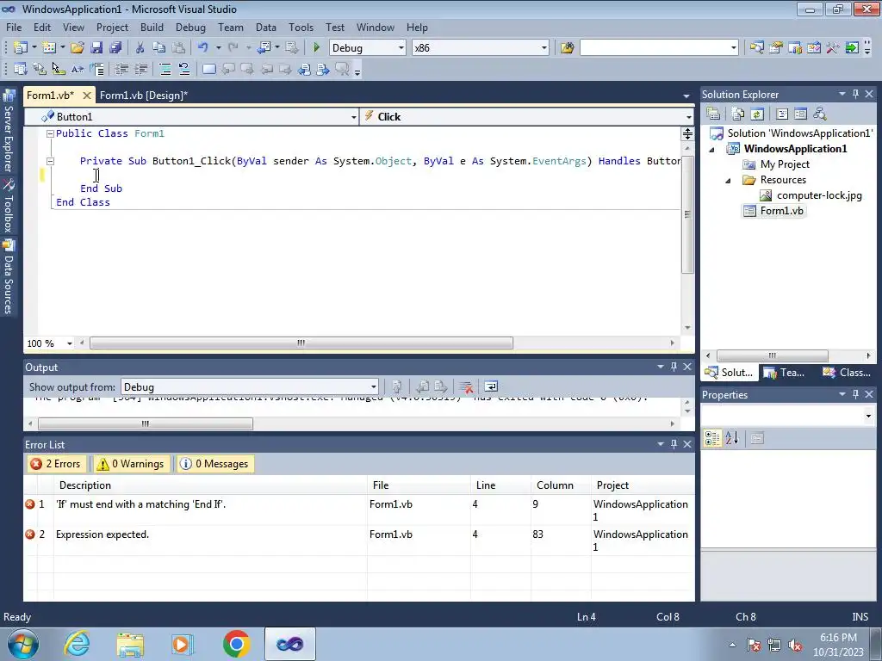The image size is (882, 661).
Task: Open the Build menu
Action: [x=152, y=27]
